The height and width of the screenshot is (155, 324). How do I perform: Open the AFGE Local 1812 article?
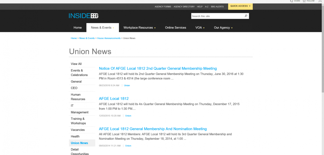[114, 99]
